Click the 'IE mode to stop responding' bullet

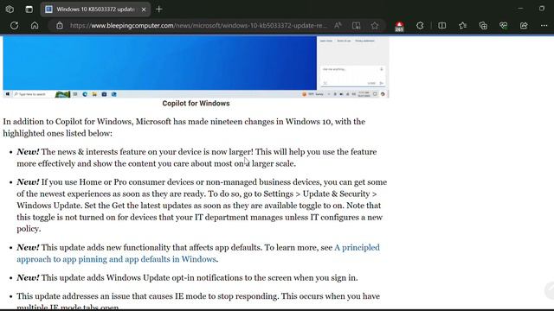[x=198, y=301]
